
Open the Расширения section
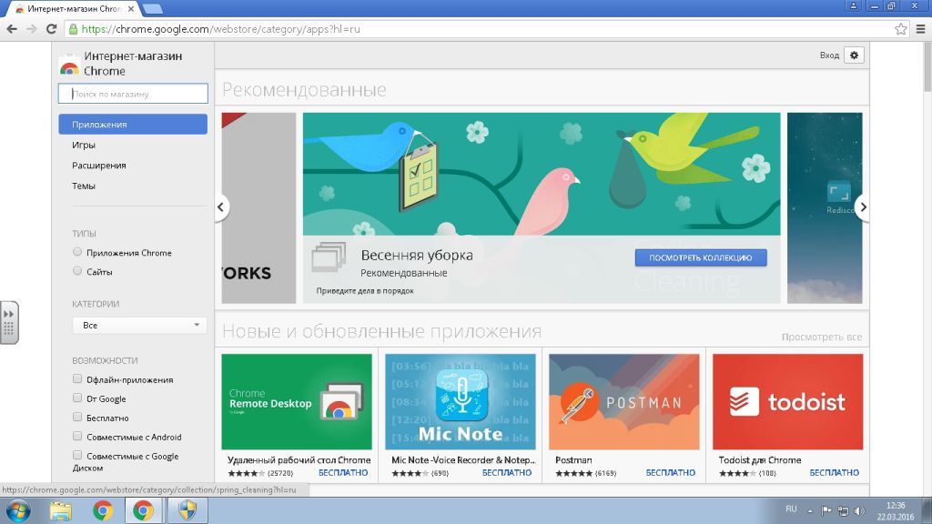(98, 166)
